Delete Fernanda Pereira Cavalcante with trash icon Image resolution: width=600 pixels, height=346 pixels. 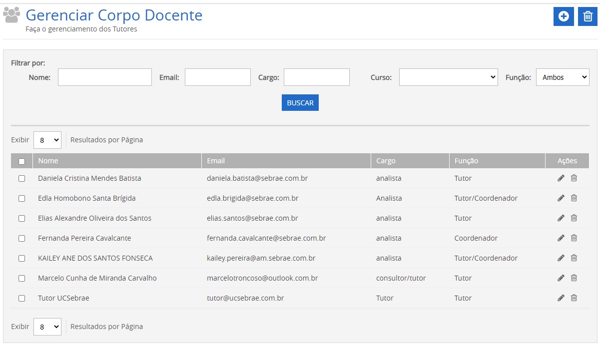point(574,238)
